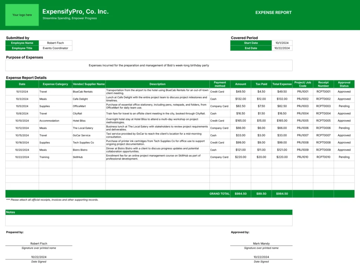Click the End Date value 10/22/2024
The width and height of the screenshot is (360, 264).
point(282,48)
